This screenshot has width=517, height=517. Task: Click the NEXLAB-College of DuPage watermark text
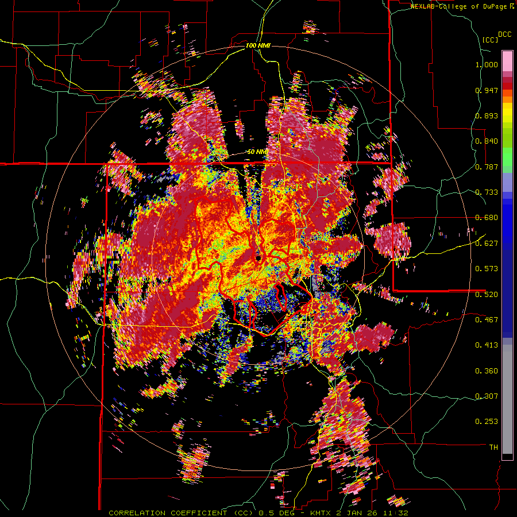click(462, 6)
